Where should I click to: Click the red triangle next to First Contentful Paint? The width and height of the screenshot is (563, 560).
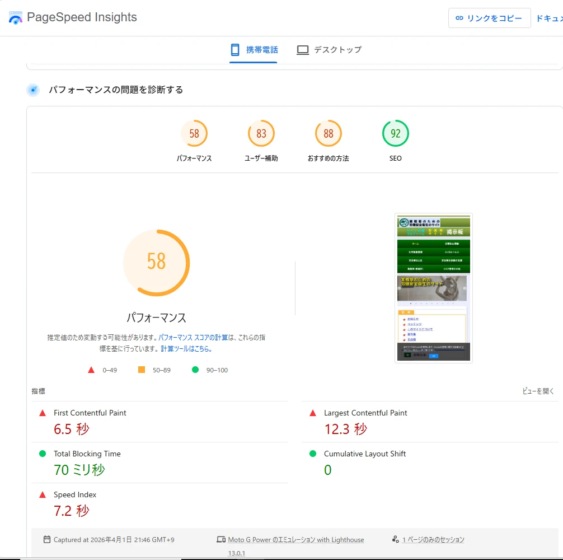pyautogui.click(x=43, y=413)
